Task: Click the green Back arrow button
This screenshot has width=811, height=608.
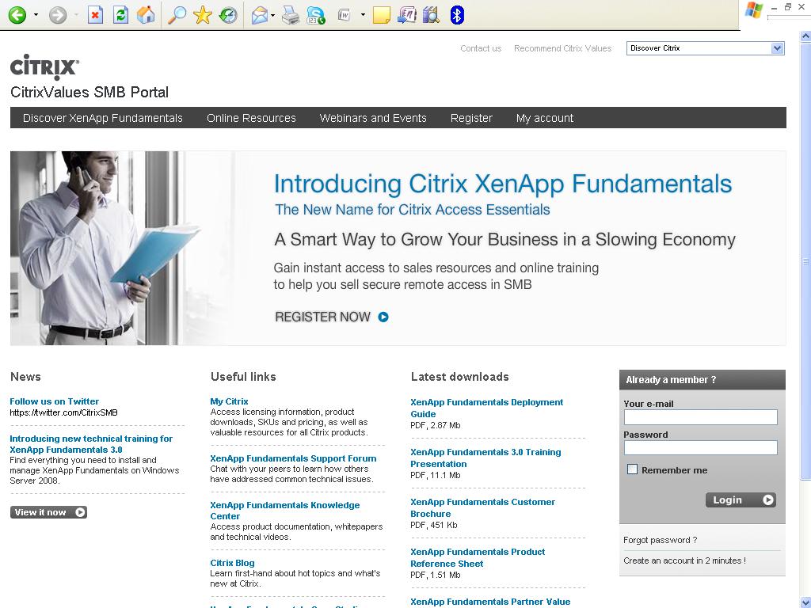Action: [x=17, y=15]
